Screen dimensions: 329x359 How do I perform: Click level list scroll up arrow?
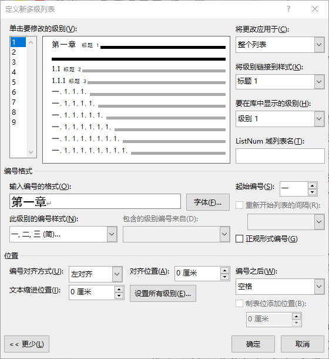click(x=31, y=42)
